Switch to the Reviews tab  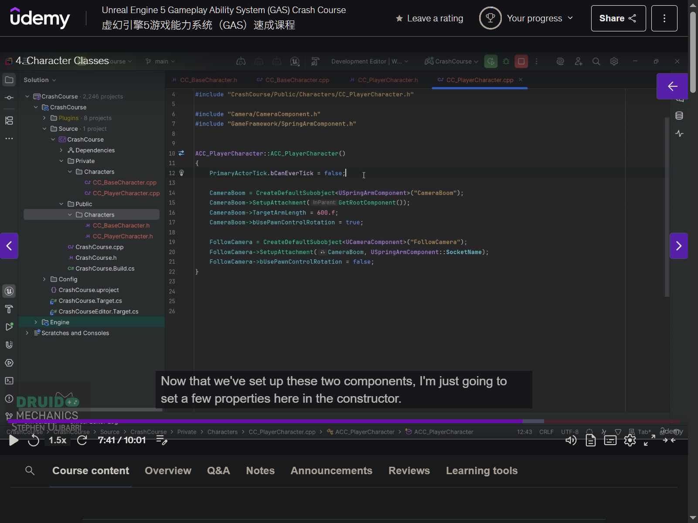coord(409,471)
